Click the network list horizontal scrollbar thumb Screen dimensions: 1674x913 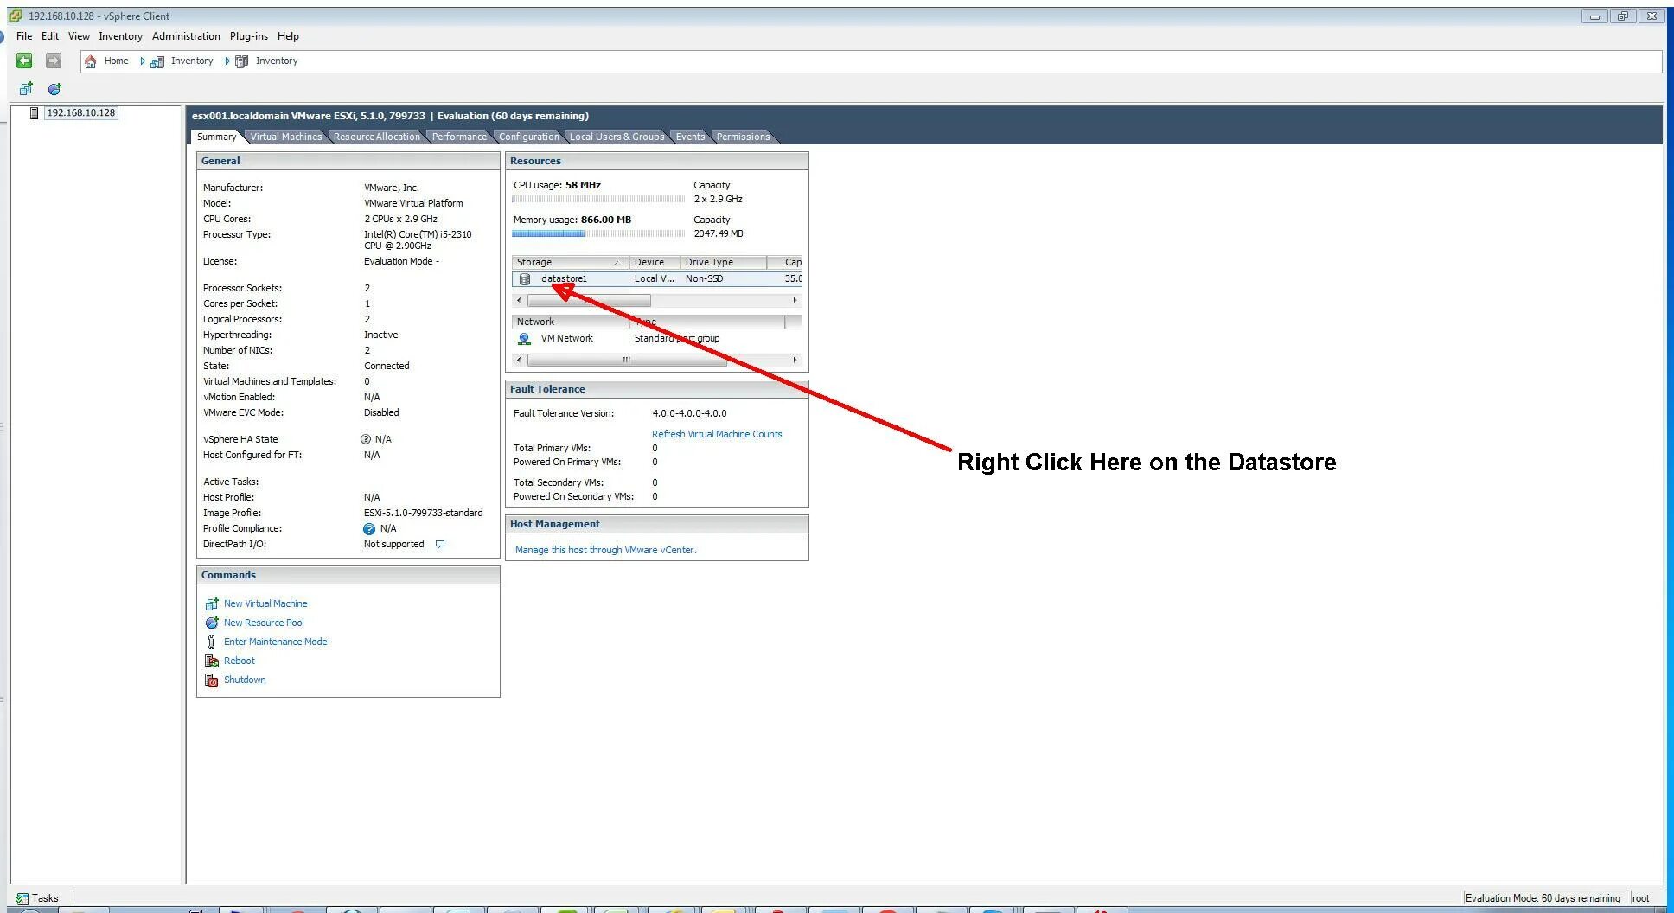point(627,361)
